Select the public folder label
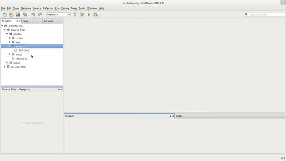 pos(17,63)
